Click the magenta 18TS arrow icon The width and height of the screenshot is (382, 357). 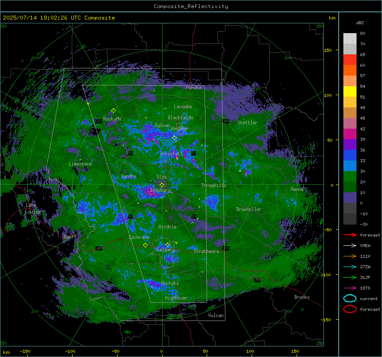pyautogui.click(x=350, y=288)
